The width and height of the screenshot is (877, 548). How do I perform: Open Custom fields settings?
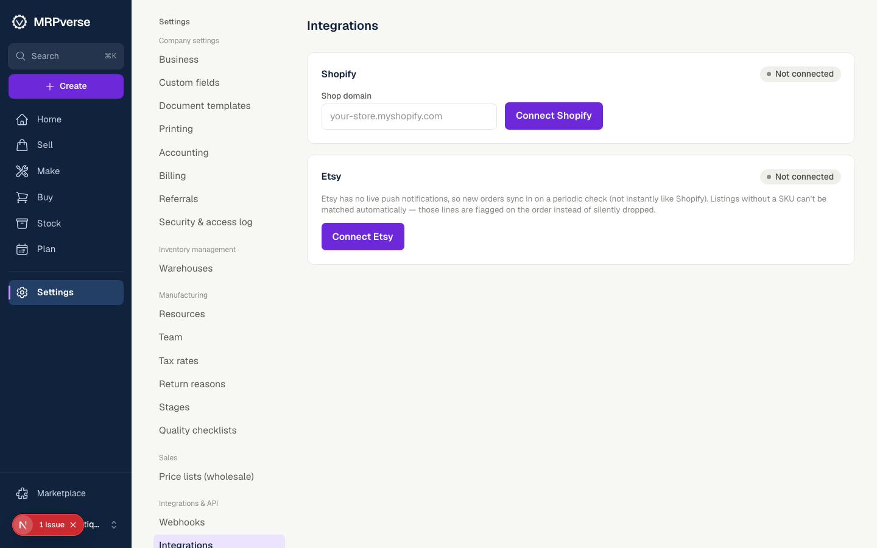click(x=189, y=83)
